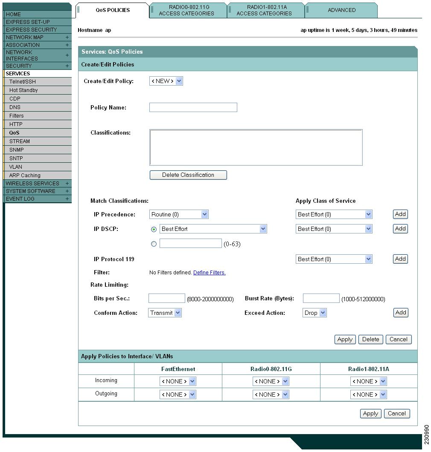
Task: Select QoS in the Services menu
Action: coord(37,132)
